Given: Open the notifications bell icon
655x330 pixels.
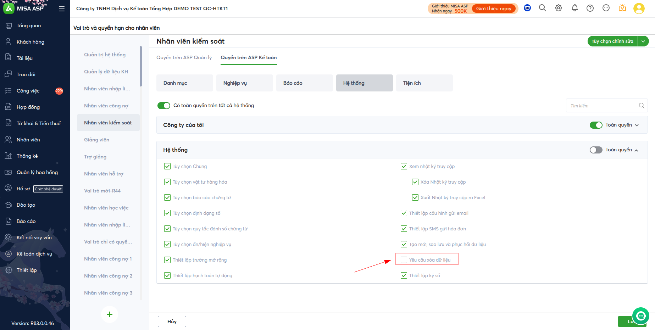Looking at the screenshot, I should (x=574, y=8).
